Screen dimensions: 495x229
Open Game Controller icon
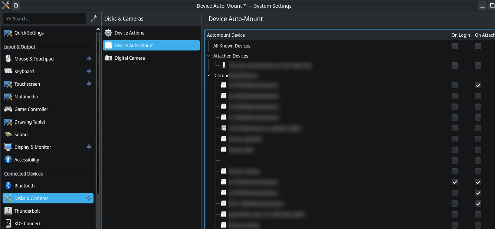[x=8, y=109]
